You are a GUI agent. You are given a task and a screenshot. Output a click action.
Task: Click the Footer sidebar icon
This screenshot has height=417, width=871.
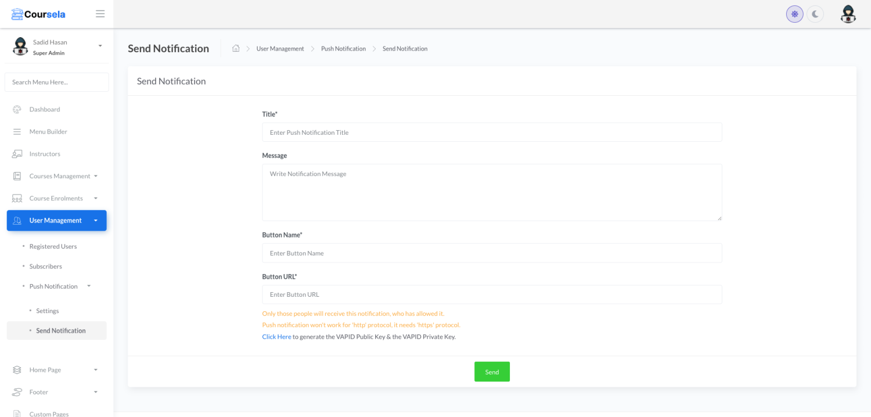[17, 392]
